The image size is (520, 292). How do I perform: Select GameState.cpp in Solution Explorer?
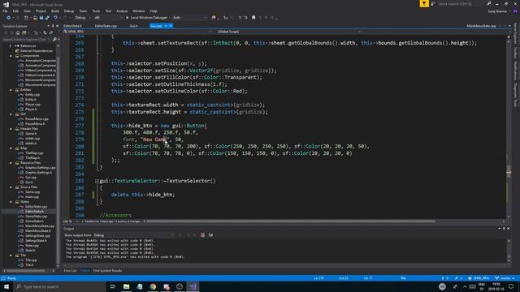pyautogui.click(x=36, y=217)
